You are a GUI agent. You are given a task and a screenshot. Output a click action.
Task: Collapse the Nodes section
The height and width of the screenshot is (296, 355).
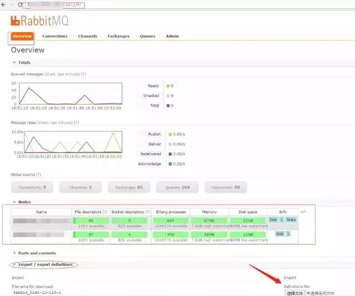(22, 202)
